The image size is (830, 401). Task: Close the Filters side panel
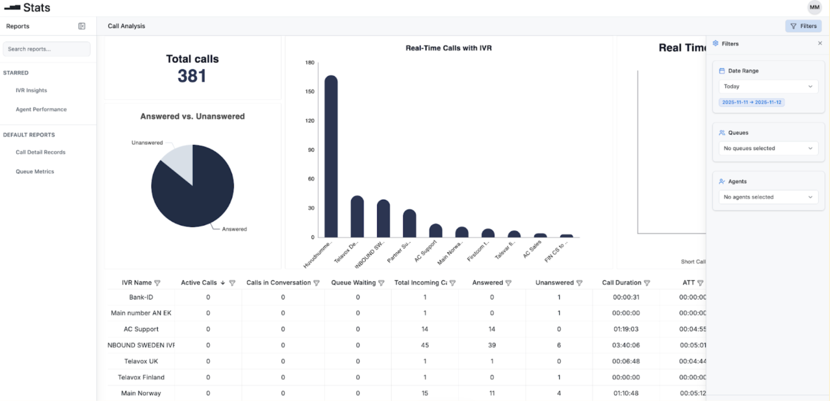pyautogui.click(x=820, y=43)
